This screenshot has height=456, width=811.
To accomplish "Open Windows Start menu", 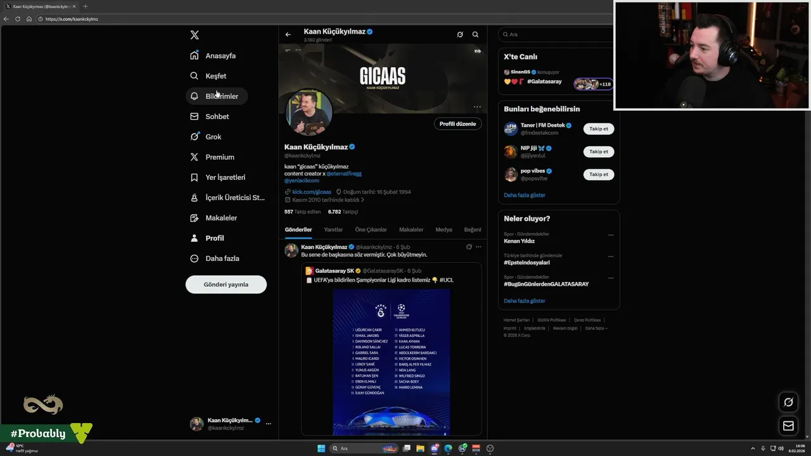I will tap(321, 448).
